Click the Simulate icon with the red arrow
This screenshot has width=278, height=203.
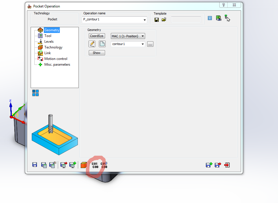coord(64,165)
